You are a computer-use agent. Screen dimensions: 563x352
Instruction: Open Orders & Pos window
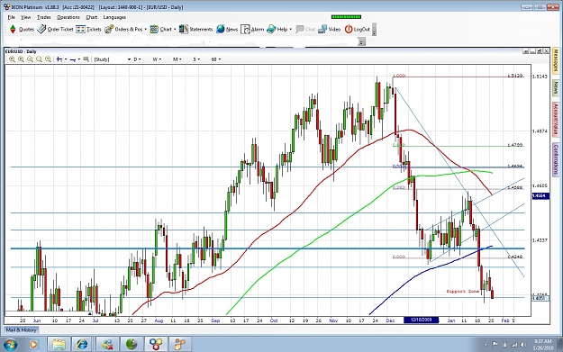(x=123, y=30)
